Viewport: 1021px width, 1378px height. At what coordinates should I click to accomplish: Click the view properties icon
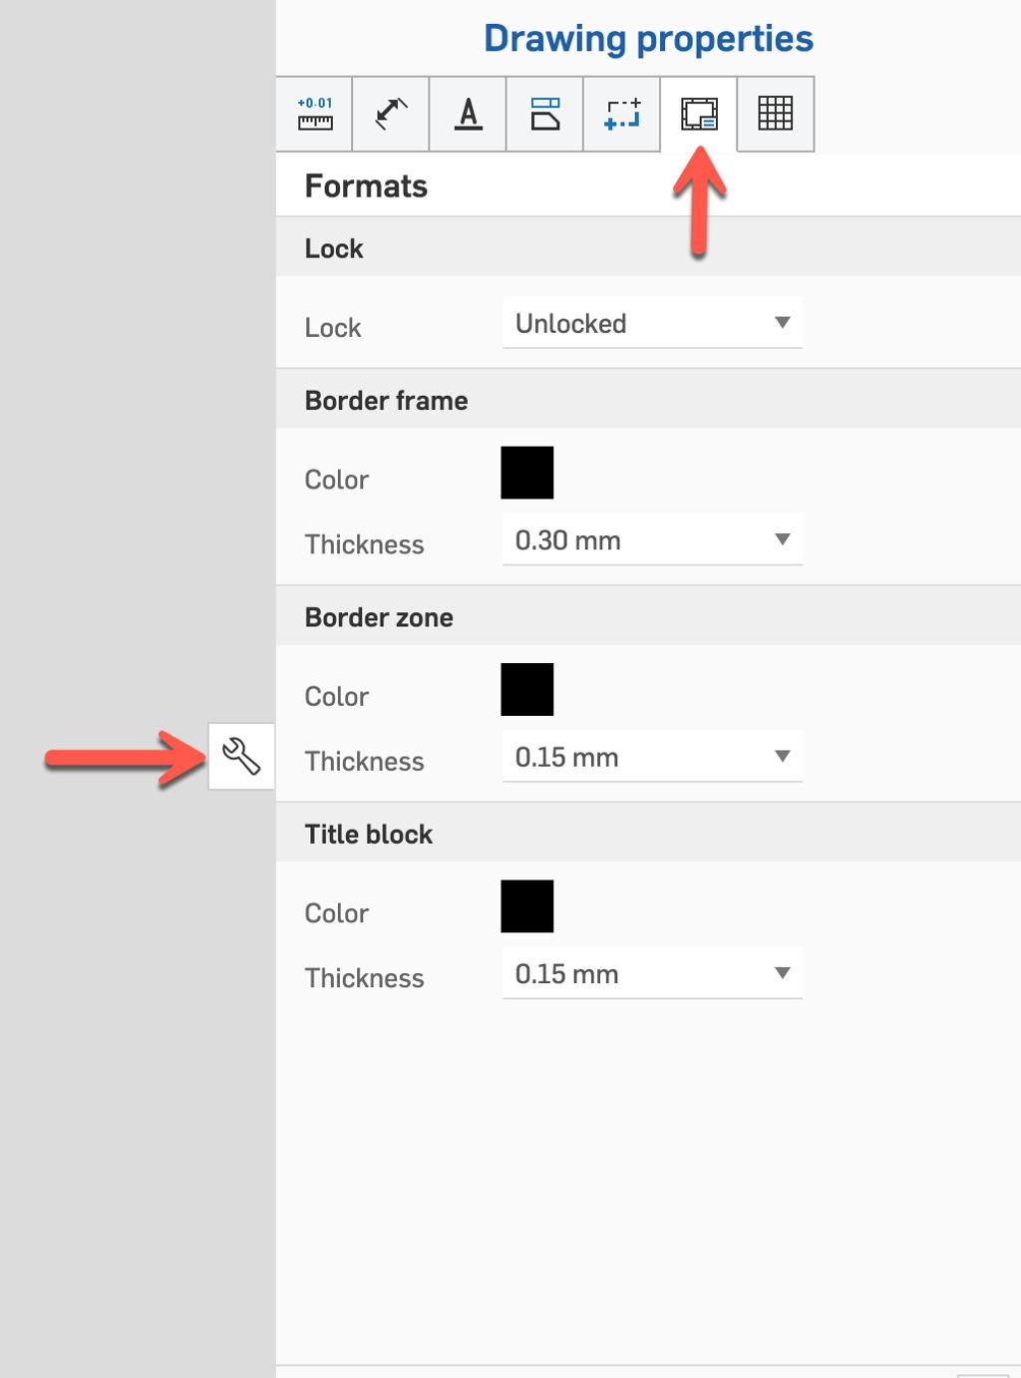point(544,115)
